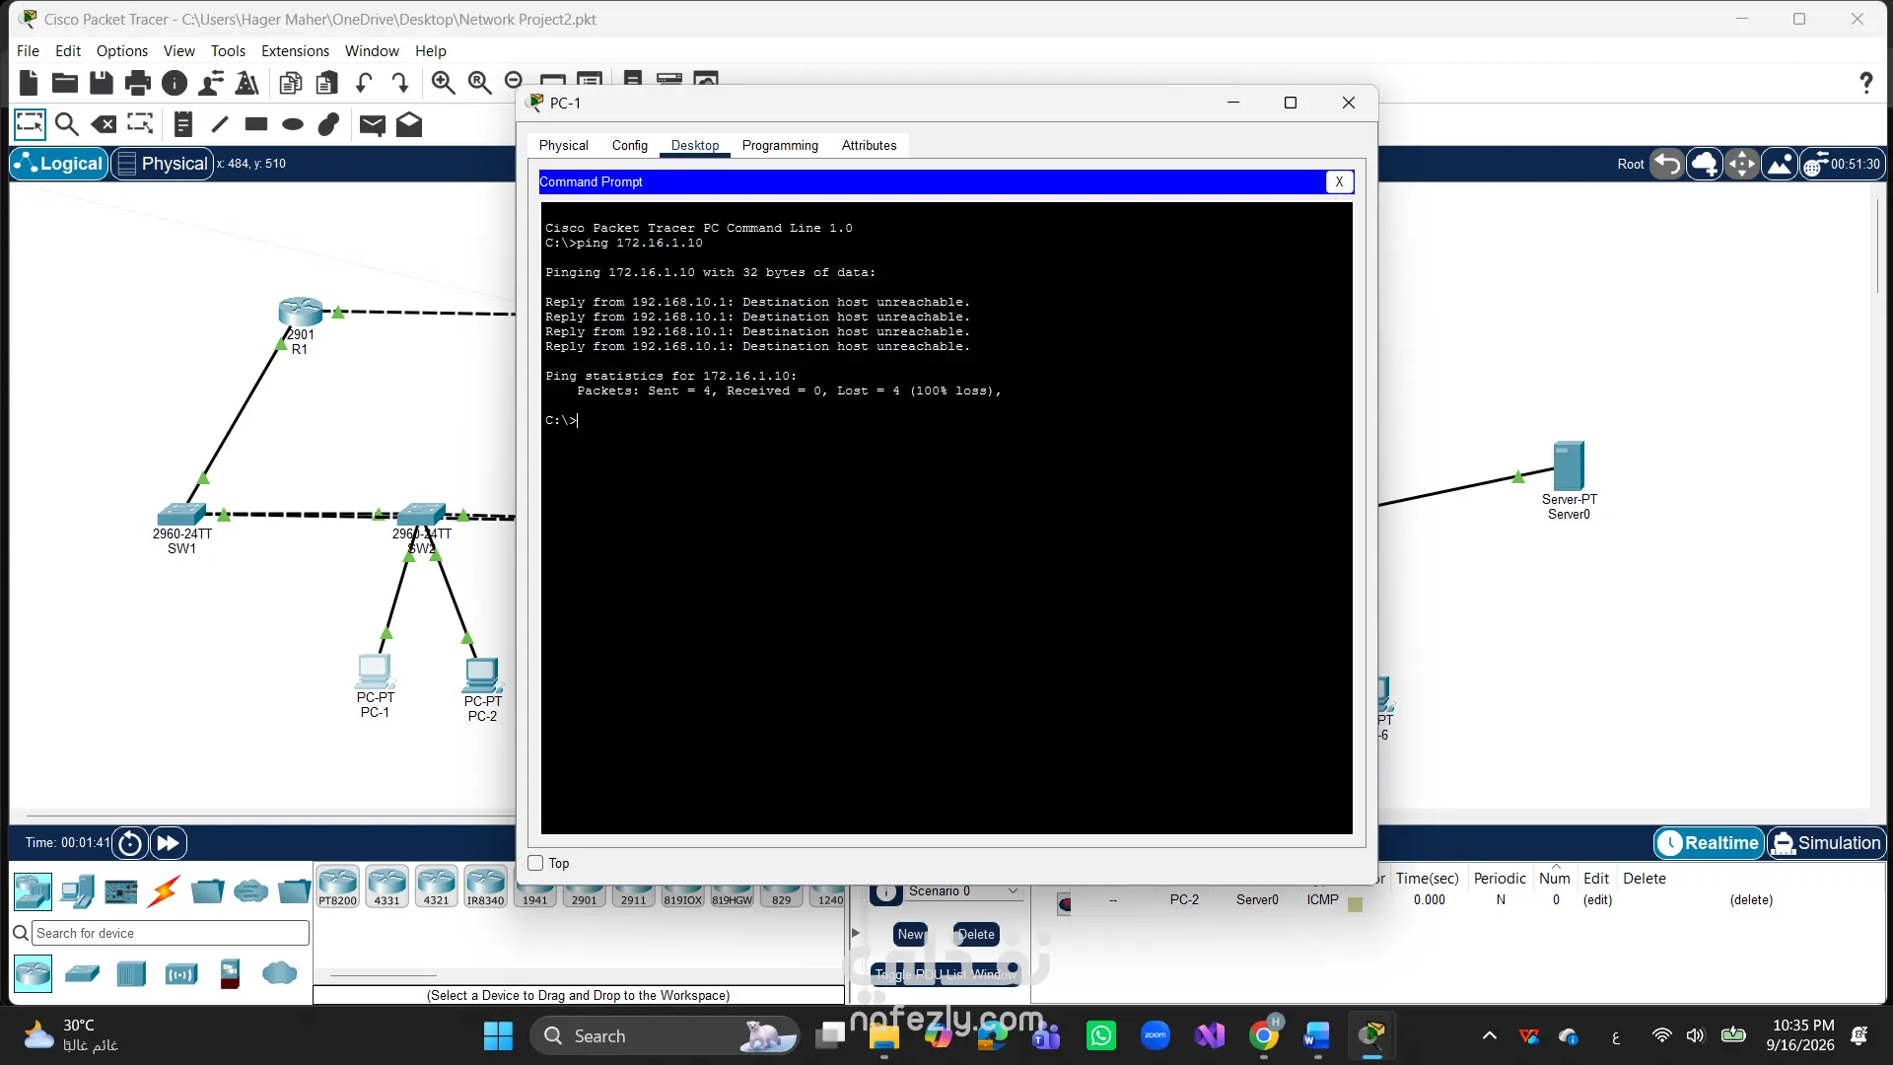Open the Extensions menu
Screen dimensions: 1893x1065
[295, 51]
